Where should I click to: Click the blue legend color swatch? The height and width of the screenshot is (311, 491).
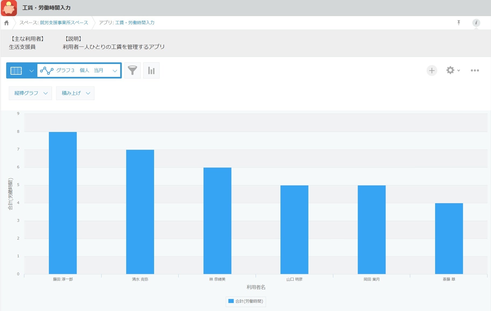(231, 301)
